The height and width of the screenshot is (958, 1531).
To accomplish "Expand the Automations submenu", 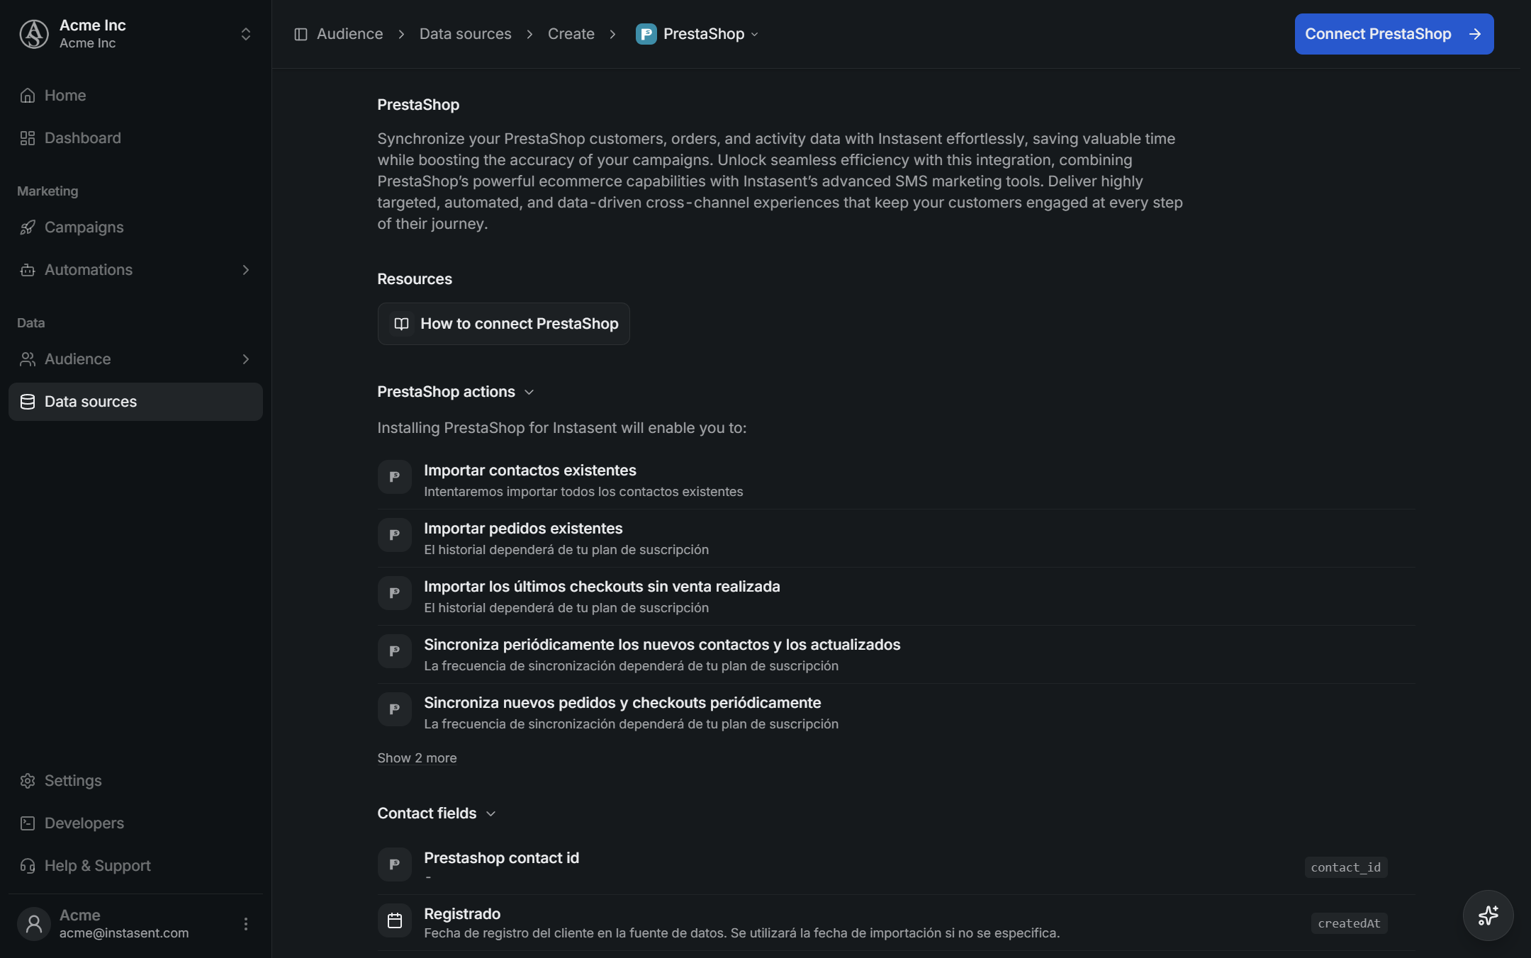I will (246, 270).
